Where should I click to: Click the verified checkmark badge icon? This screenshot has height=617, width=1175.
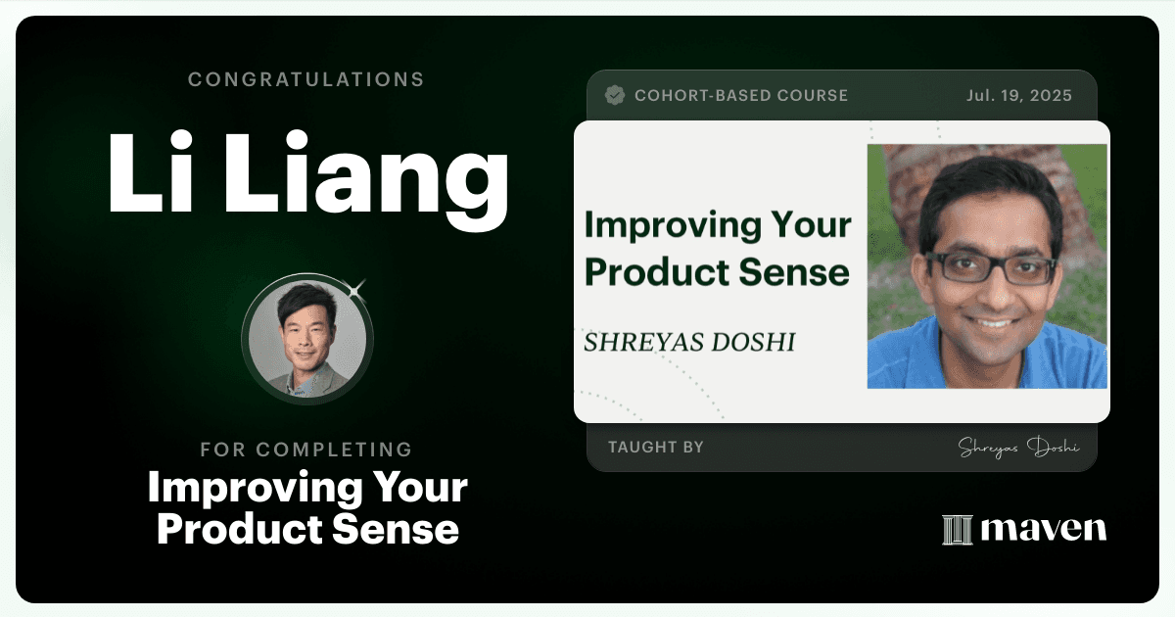click(616, 95)
